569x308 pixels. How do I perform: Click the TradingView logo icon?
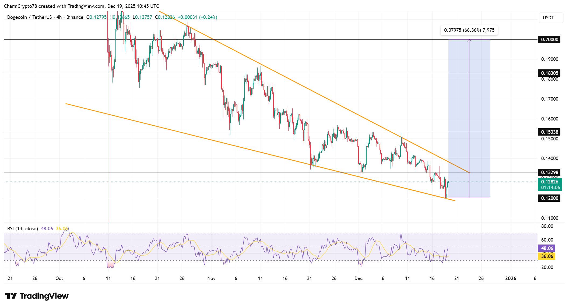point(11,296)
